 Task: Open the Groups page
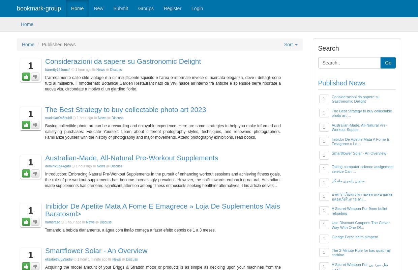[146, 8]
